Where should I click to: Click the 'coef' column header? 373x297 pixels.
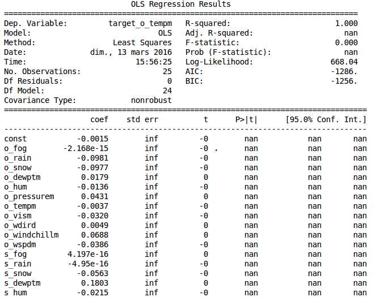(99, 120)
